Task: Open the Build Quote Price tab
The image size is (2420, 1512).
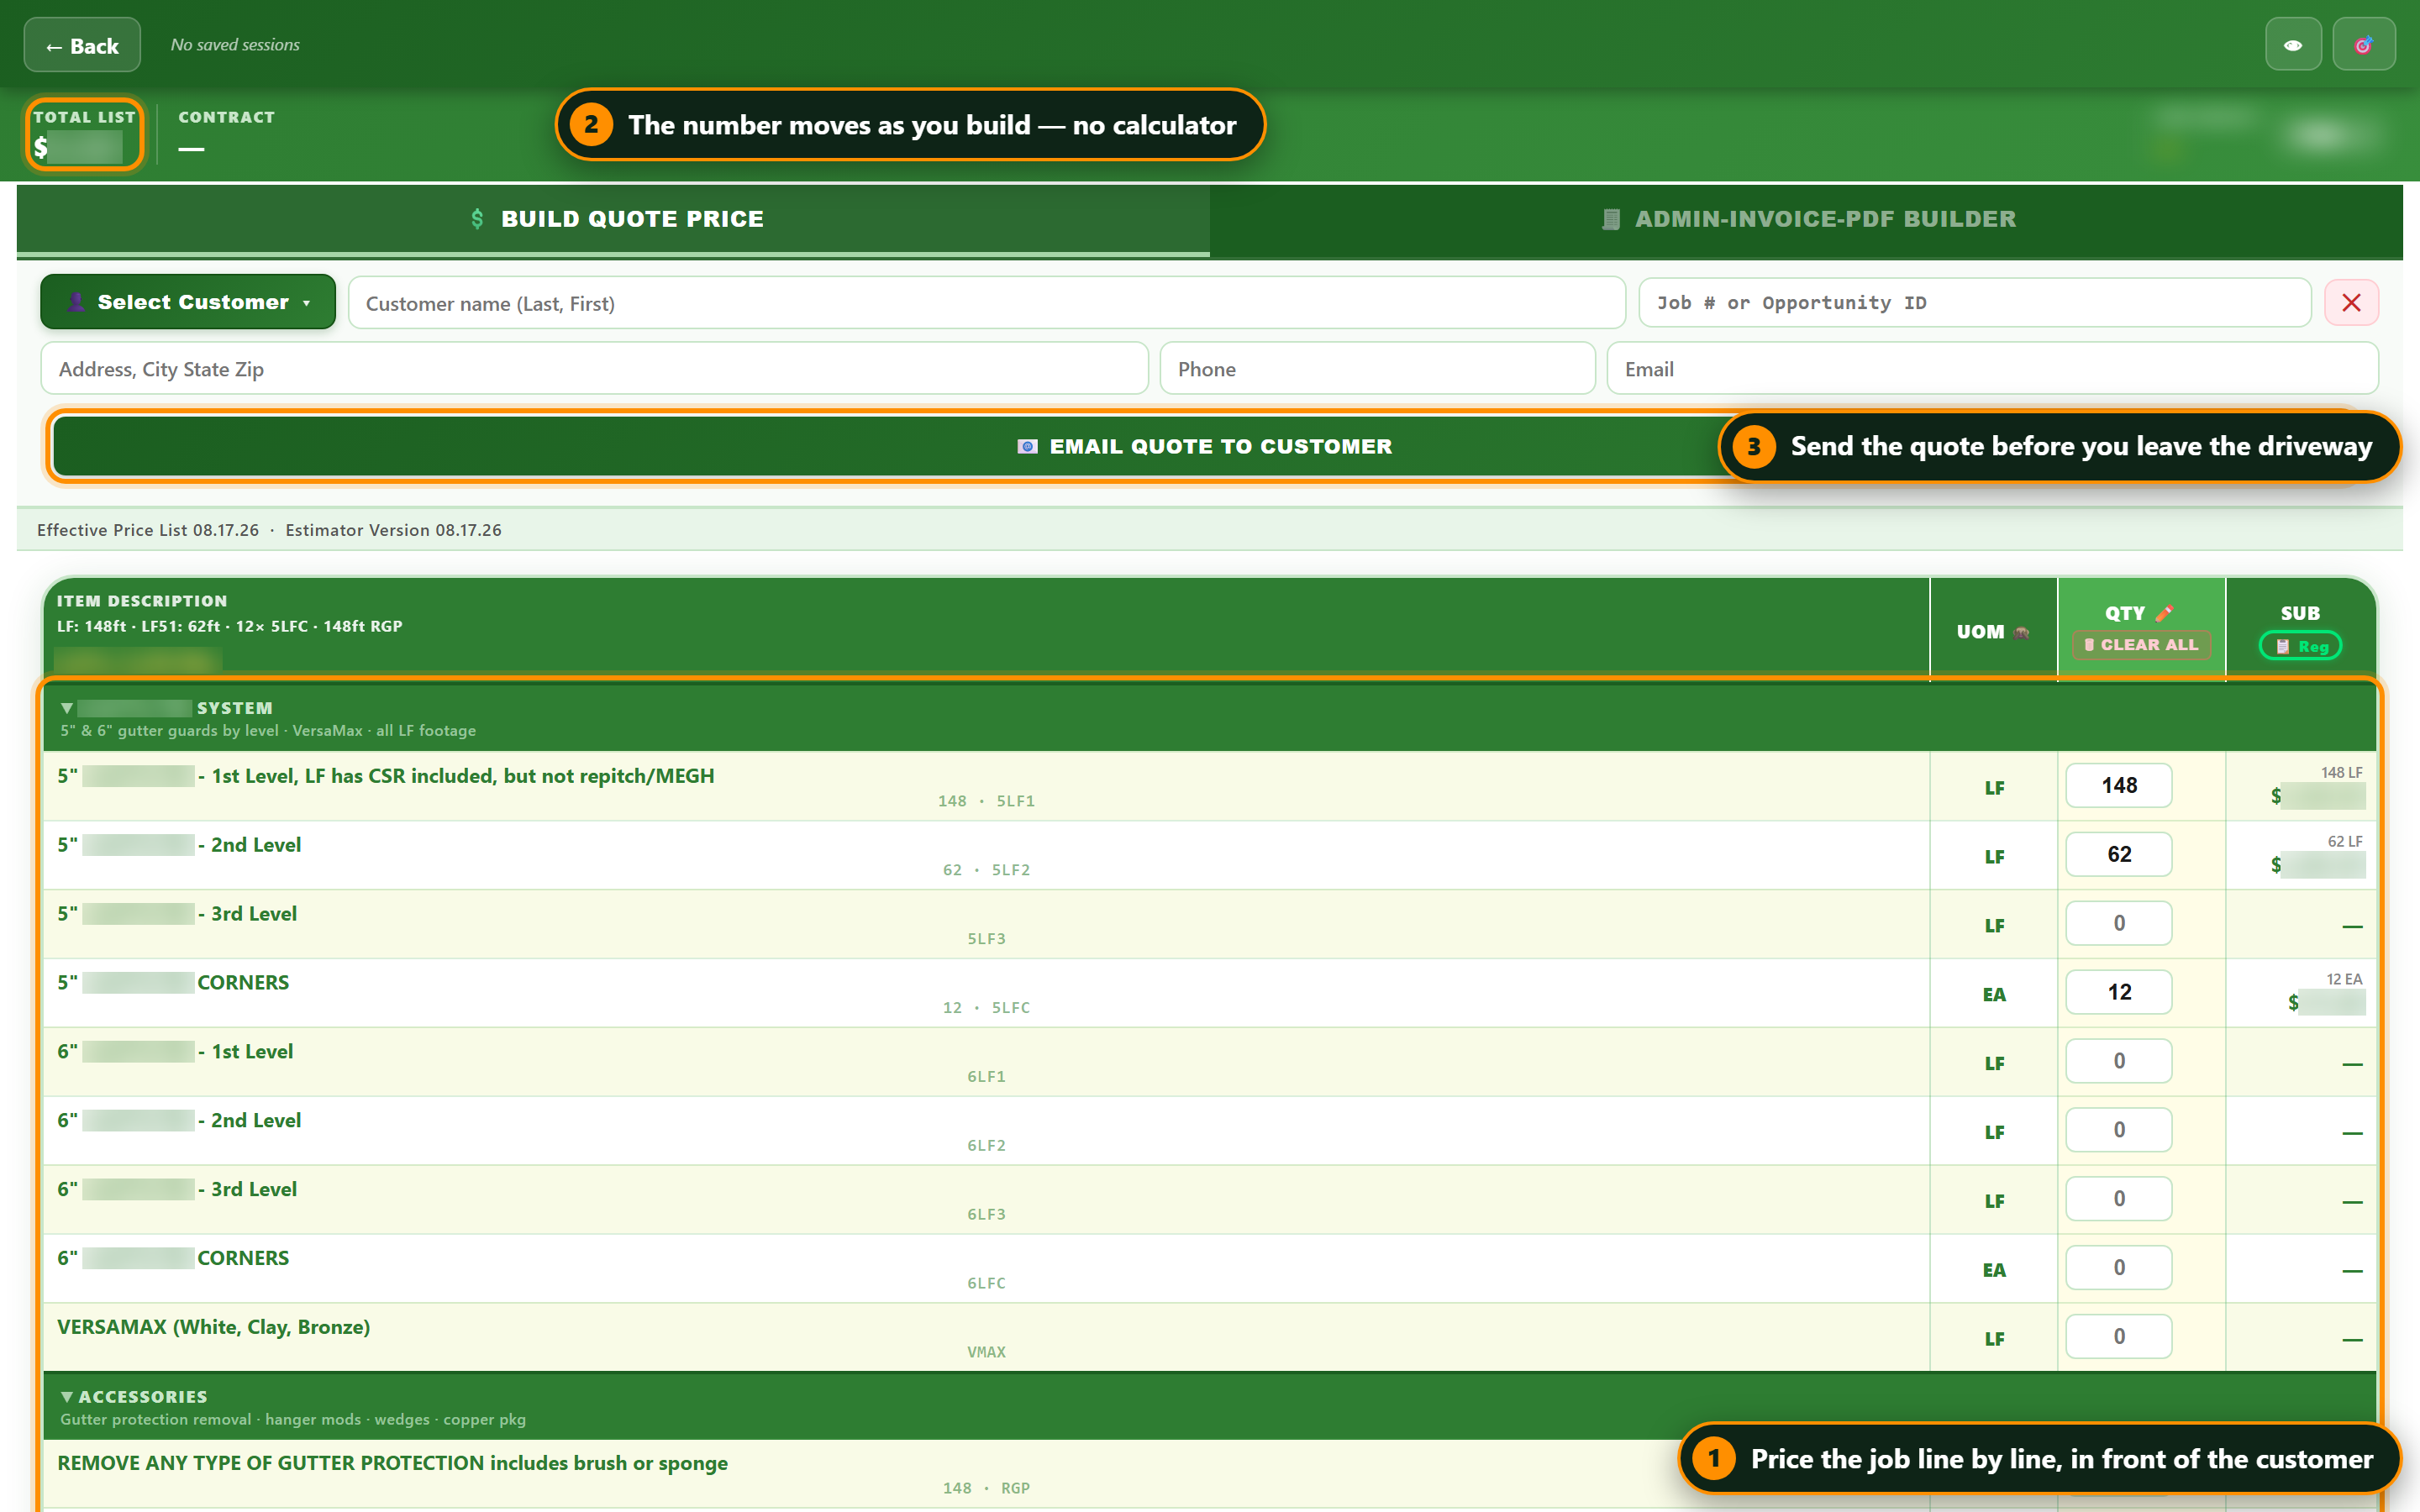Action: (613, 219)
